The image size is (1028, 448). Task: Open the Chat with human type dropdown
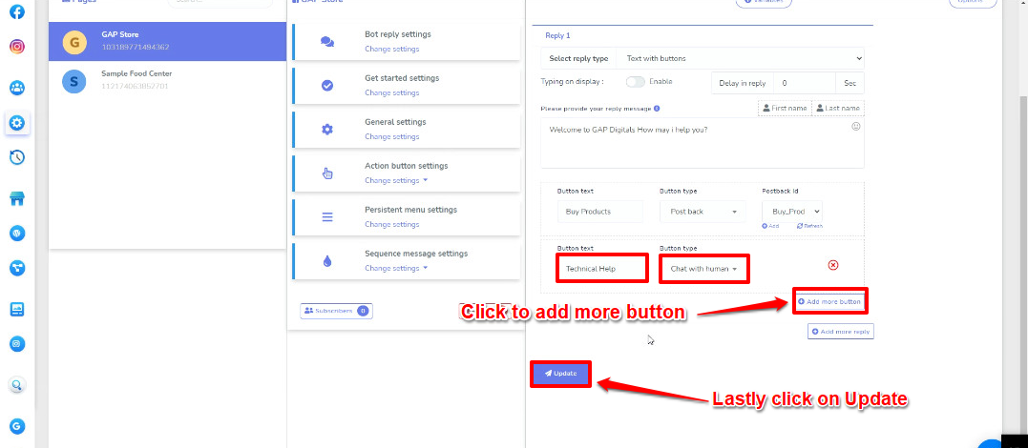704,269
